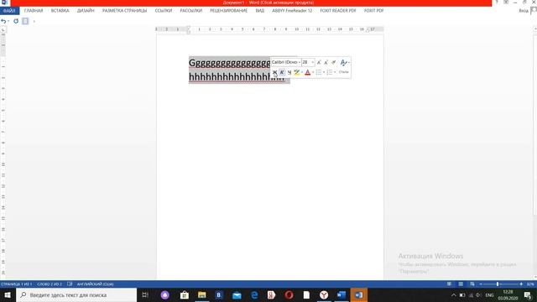
Task: Zoom out with the minus button
Action: [481, 284]
